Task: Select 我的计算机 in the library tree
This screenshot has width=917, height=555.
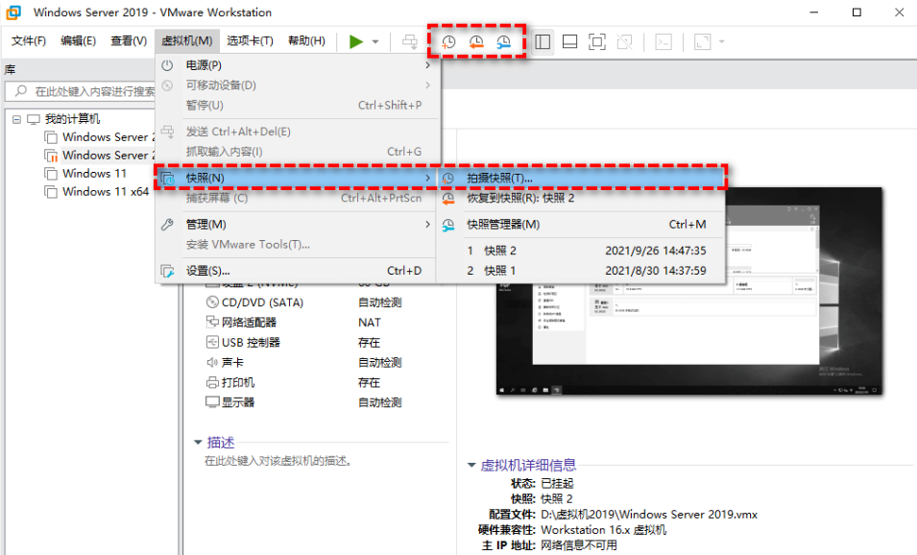Action: click(72, 119)
